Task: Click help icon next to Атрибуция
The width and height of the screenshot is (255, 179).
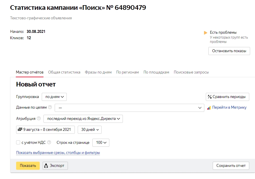Action: click(x=39, y=118)
